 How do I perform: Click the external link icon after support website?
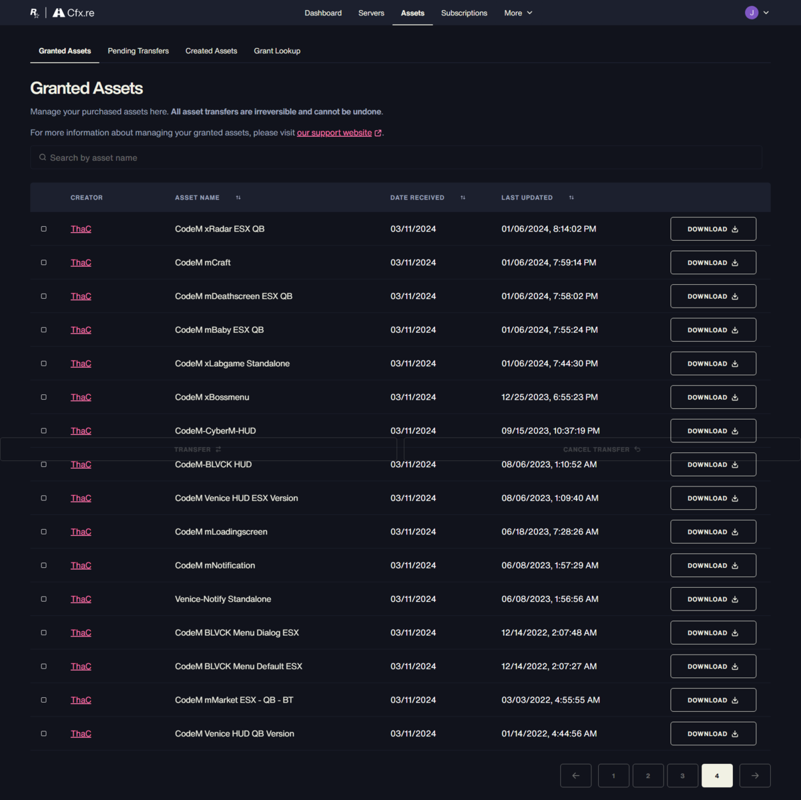click(x=378, y=133)
